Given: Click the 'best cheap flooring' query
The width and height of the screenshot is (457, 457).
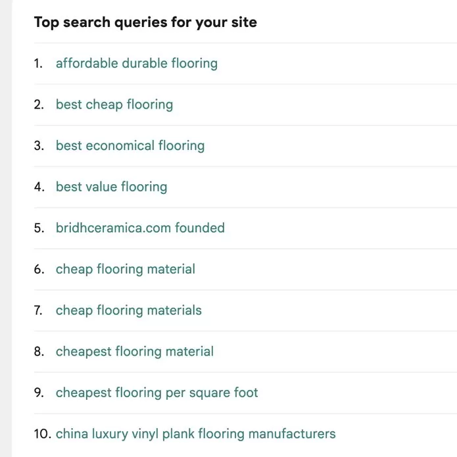Looking at the screenshot, I should (114, 105).
